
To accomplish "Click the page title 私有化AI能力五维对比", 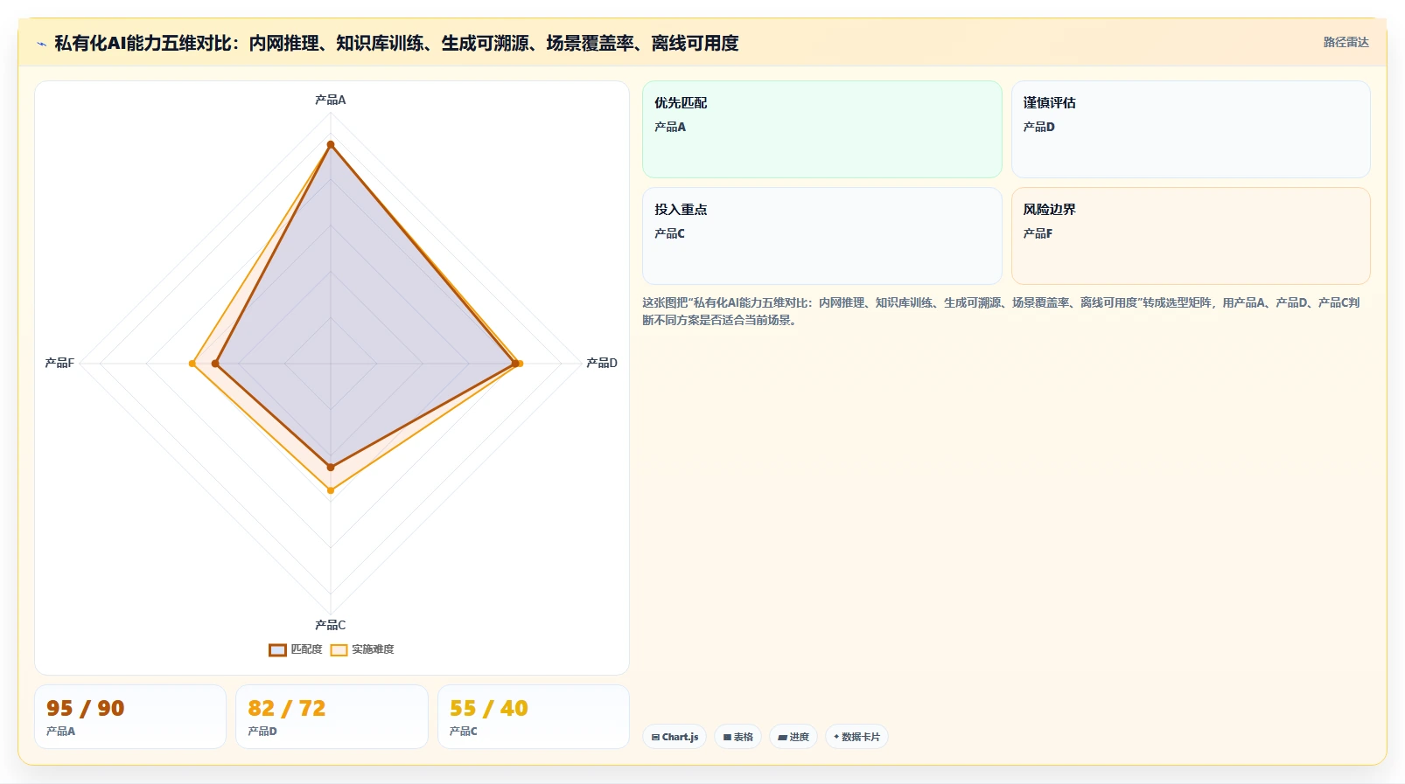I will click(x=396, y=43).
